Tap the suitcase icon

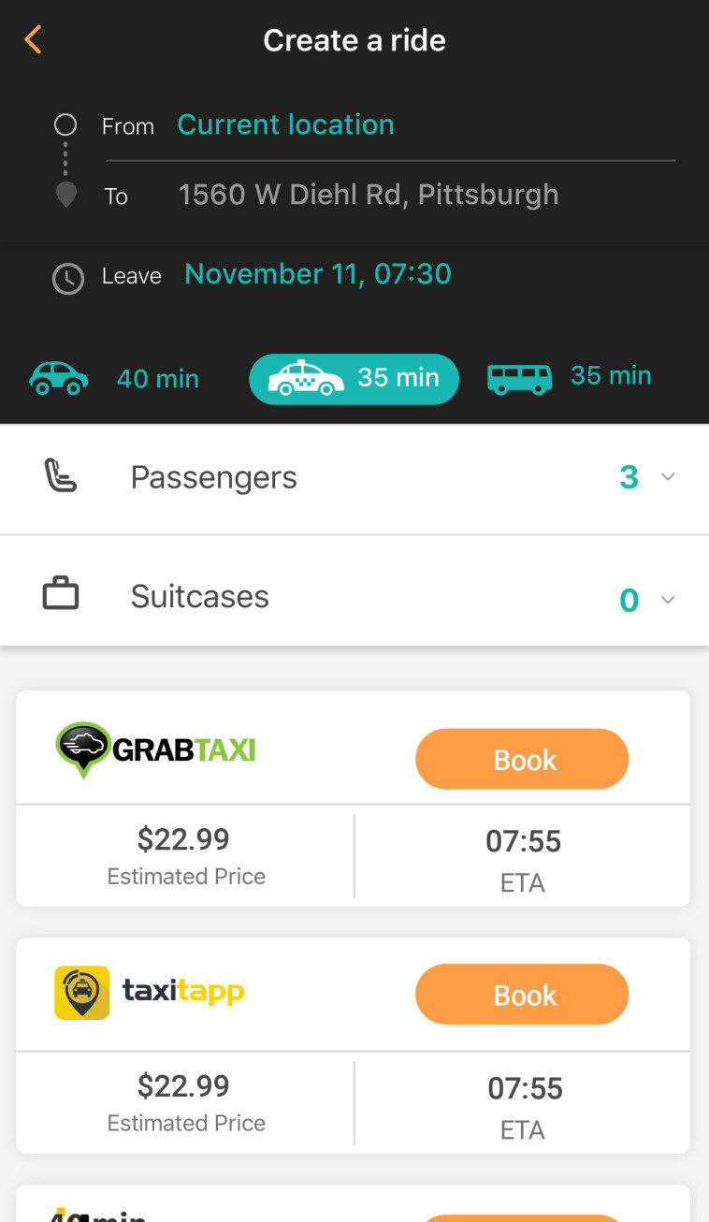pos(61,596)
